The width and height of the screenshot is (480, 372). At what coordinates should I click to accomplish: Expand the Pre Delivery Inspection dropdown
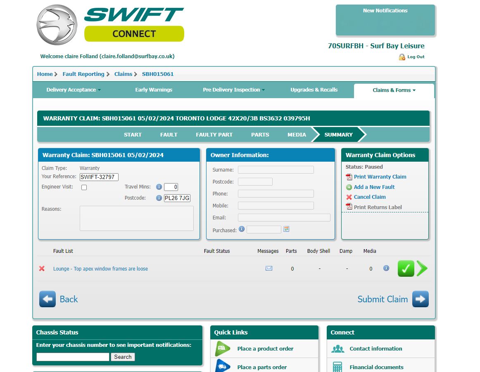click(x=234, y=90)
